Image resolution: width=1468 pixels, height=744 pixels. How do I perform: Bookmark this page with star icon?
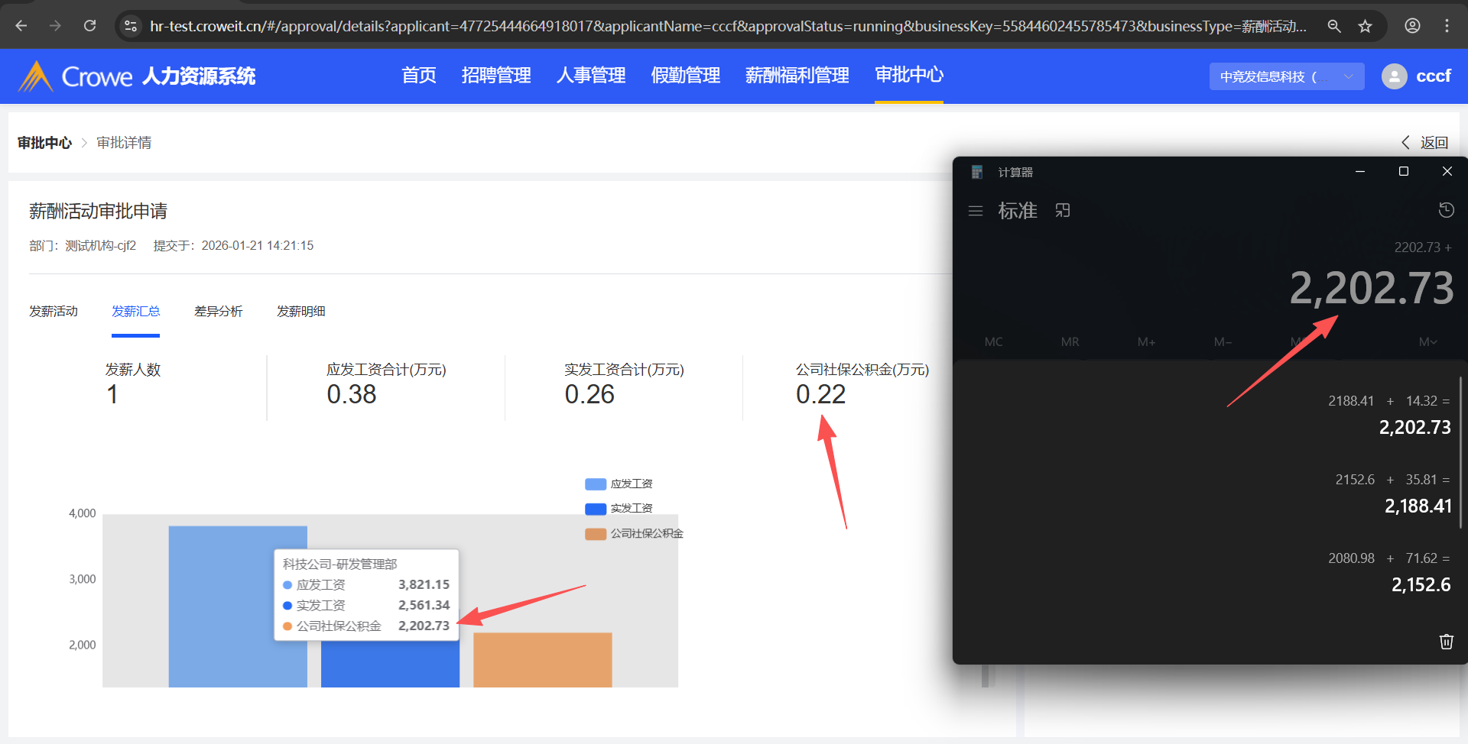coord(1365,26)
